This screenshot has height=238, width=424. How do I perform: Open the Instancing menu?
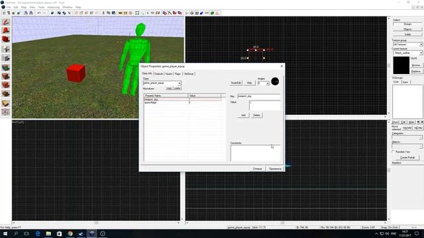click(53, 7)
